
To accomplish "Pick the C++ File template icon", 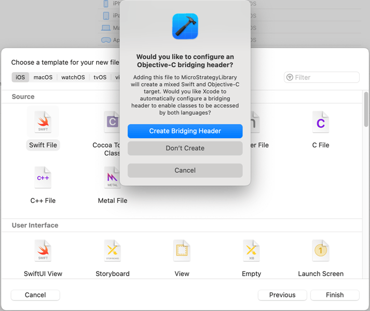I will click(43, 178).
